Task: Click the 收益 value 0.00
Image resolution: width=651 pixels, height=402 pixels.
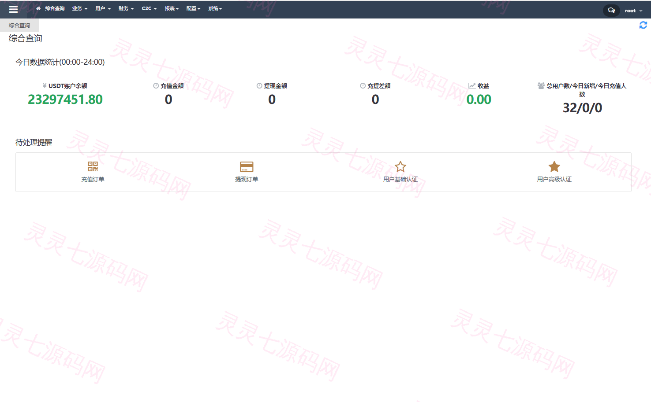Action: 479,100
